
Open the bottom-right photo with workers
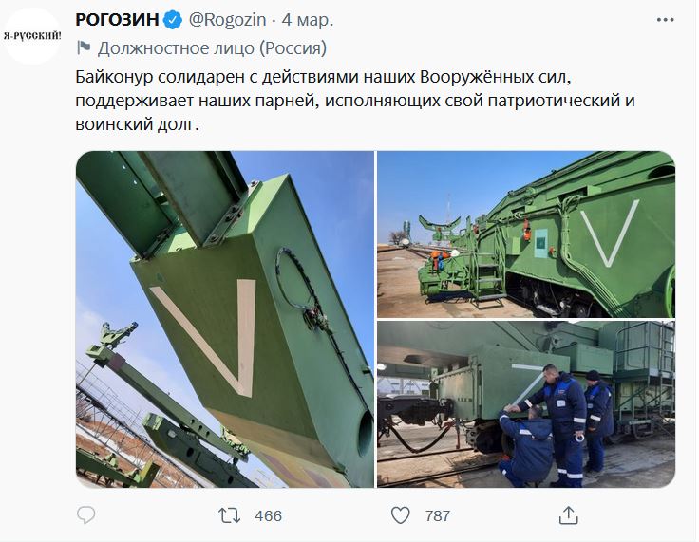pos(526,404)
